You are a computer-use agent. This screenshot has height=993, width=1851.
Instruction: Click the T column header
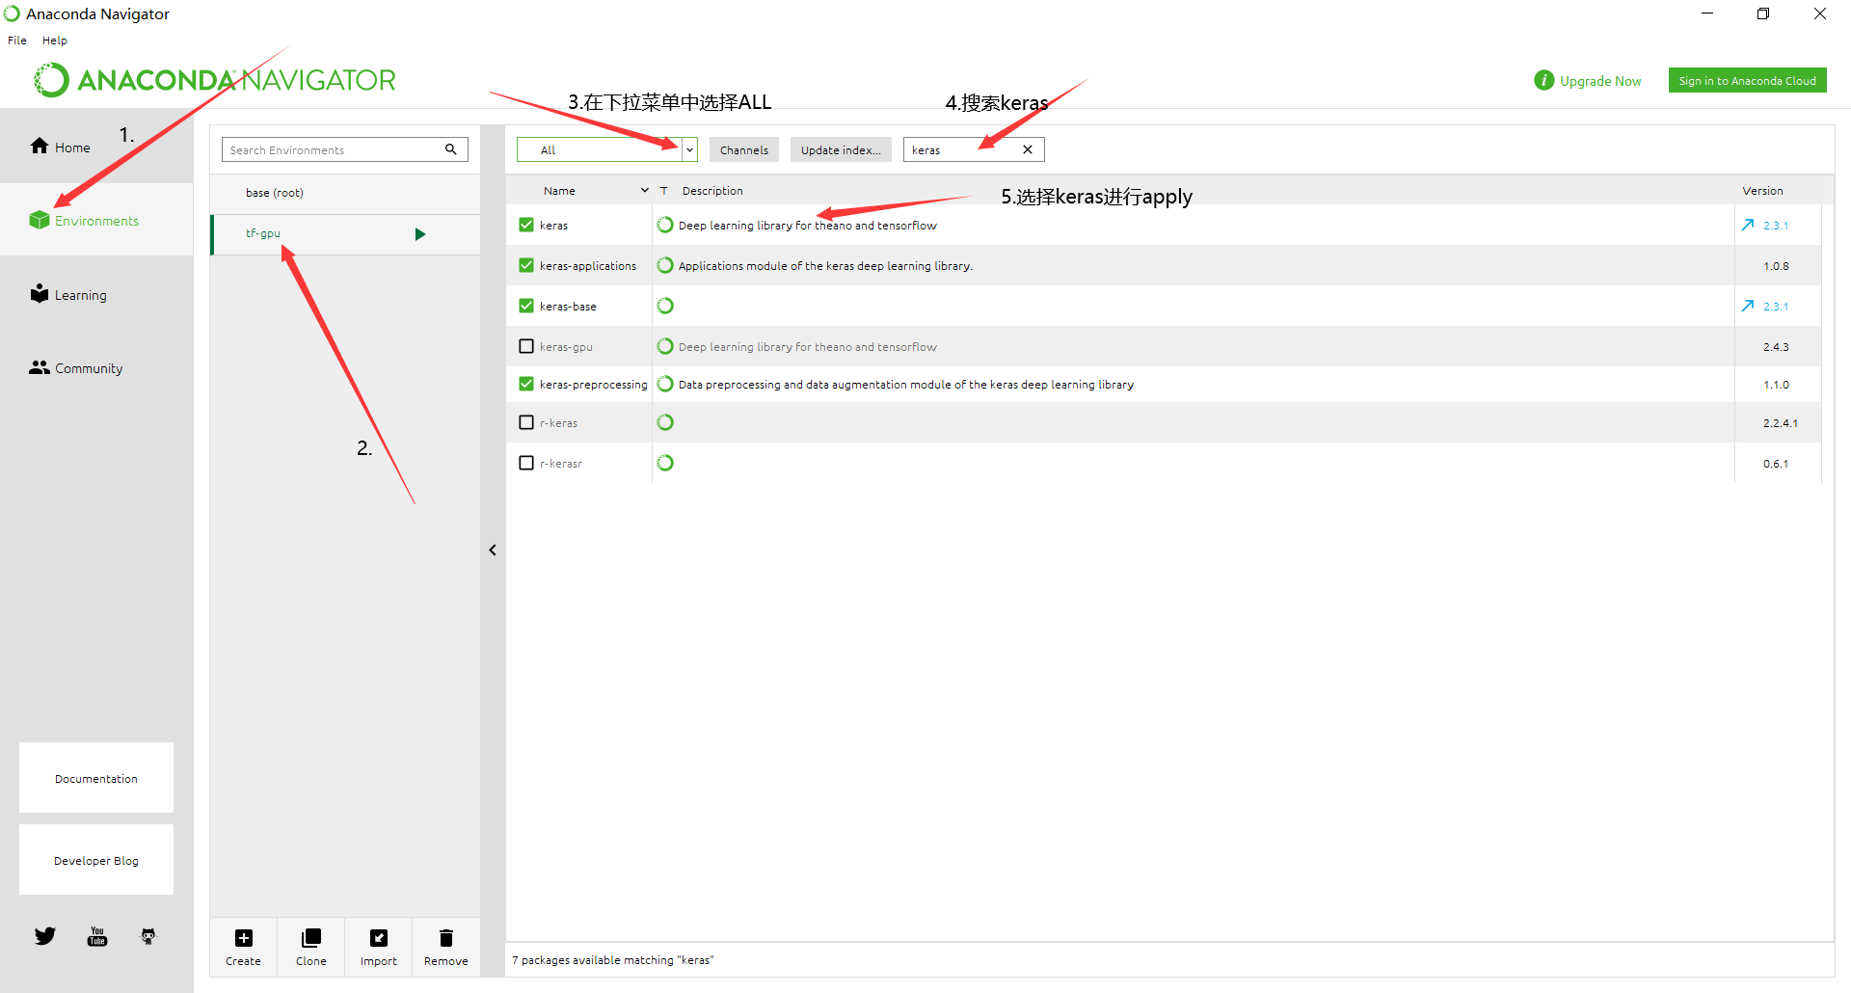point(663,191)
